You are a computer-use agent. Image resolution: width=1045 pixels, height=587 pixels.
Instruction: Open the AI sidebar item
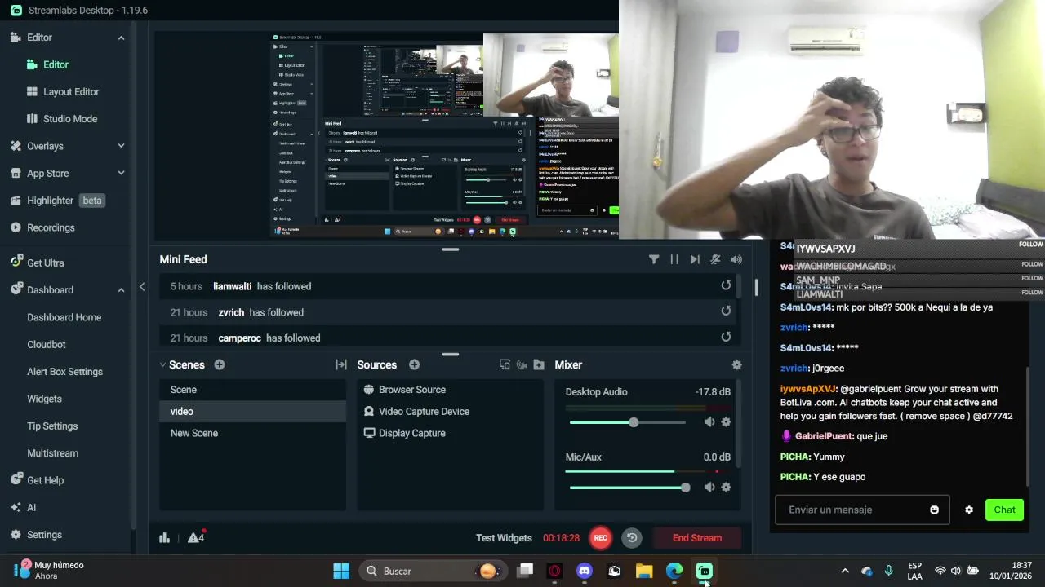(x=24, y=507)
